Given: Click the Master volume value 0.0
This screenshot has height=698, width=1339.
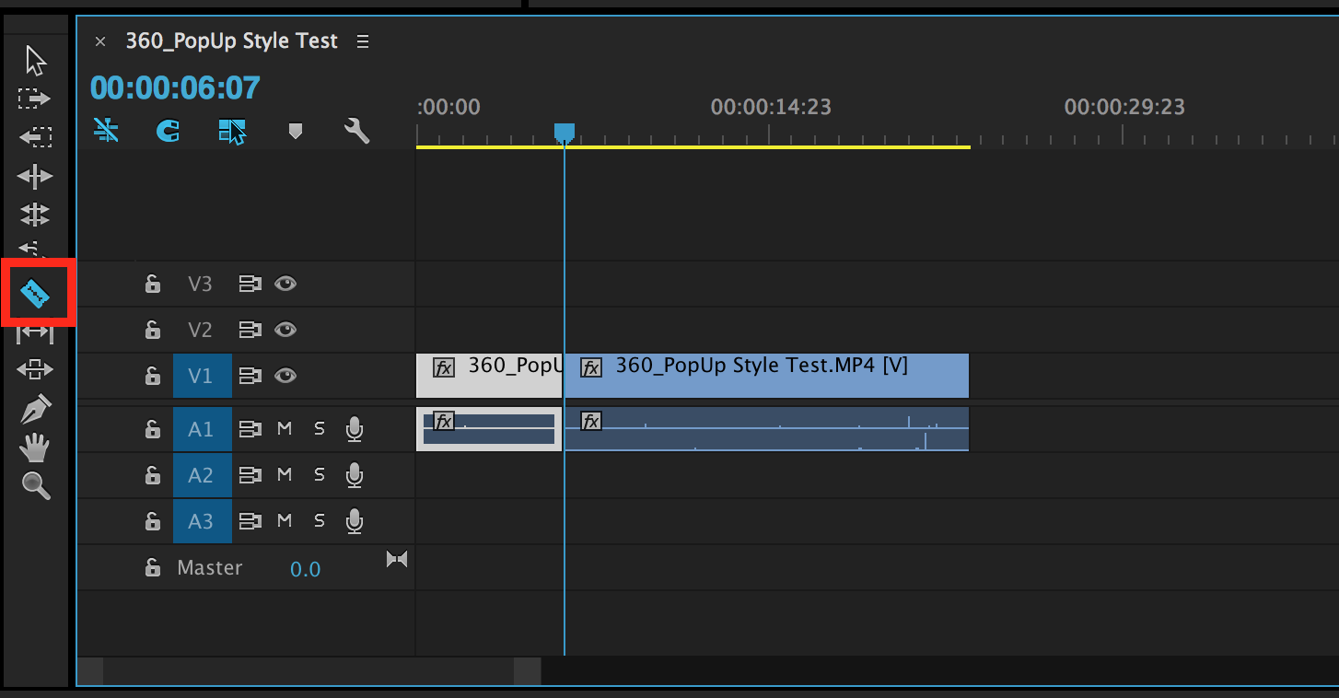Looking at the screenshot, I should pos(305,569).
